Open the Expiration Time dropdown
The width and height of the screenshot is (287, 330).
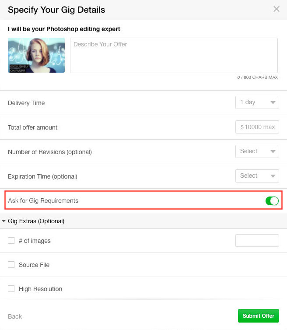click(257, 176)
